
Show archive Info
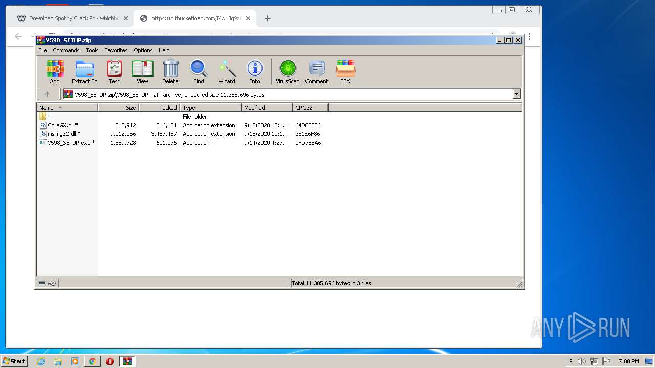click(x=255, y=72)
